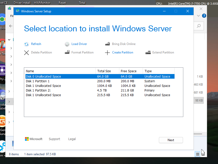The image size is (218, 164).
Task: Click the Format Partition drive icon
Action: 67,52
